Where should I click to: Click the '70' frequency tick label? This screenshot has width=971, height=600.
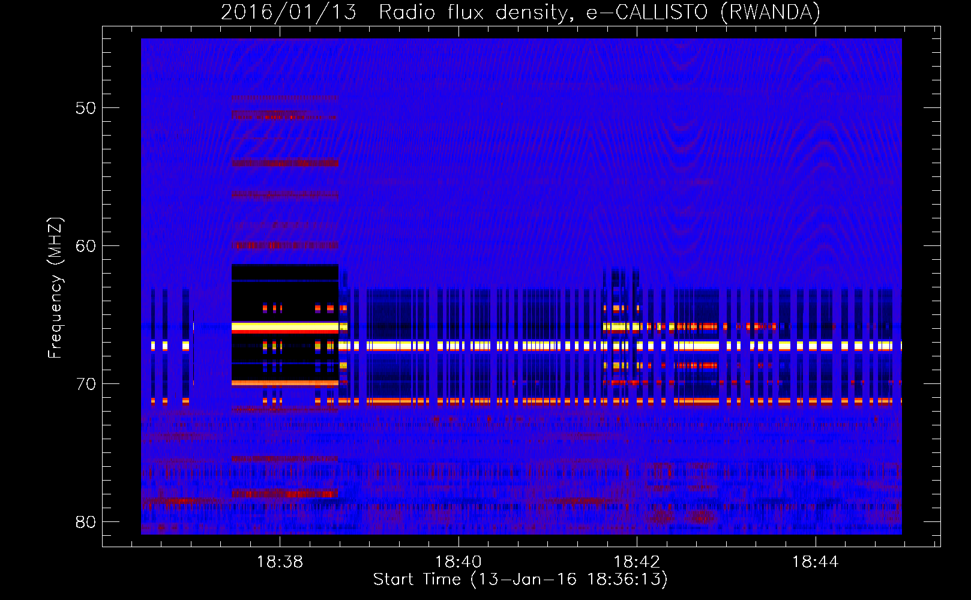click(86, 384)
